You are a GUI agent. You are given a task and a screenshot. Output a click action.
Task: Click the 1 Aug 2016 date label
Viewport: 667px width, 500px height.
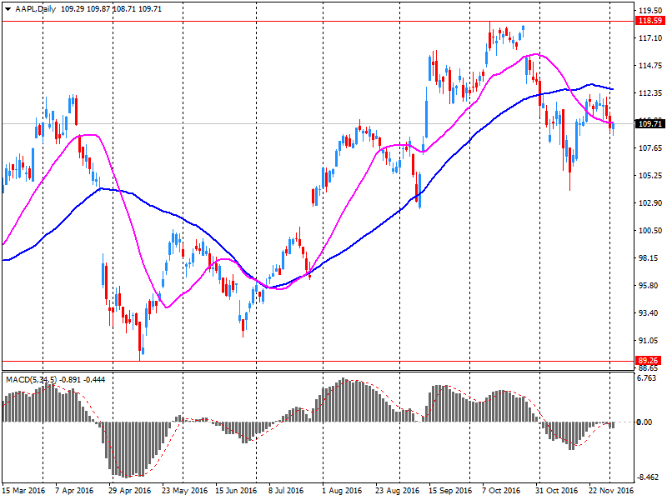click(x=342, y=490)
